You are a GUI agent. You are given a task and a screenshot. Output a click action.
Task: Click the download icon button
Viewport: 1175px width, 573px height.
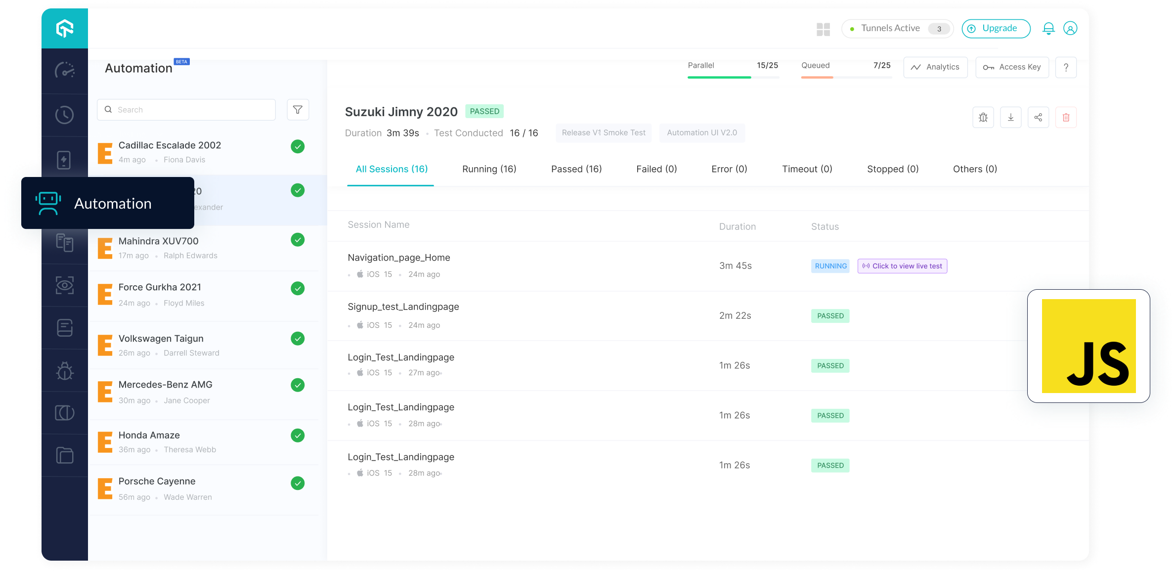coord(1010,117)
